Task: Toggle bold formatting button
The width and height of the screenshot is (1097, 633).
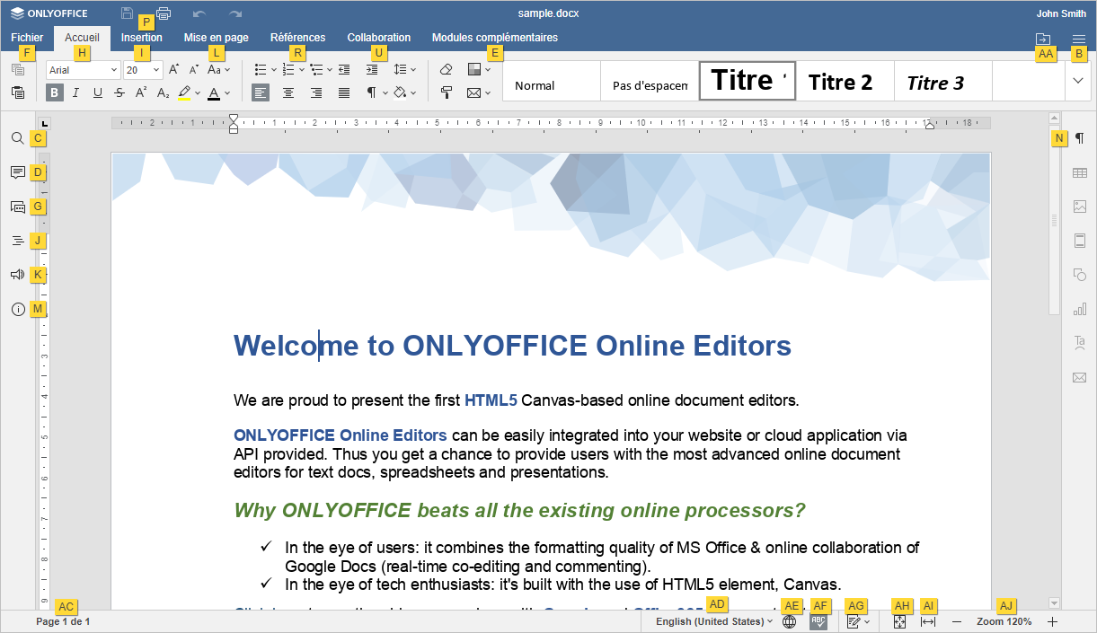Action: point(55,92)
